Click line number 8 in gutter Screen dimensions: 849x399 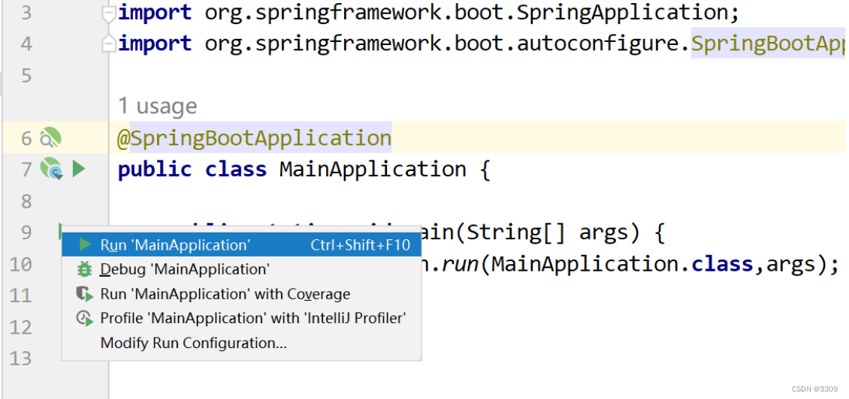click(26, 201)
